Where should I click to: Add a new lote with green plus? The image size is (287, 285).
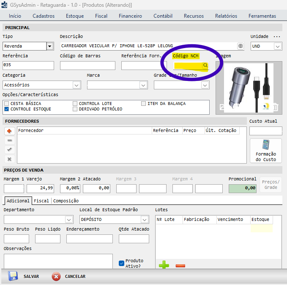point(164,265)
